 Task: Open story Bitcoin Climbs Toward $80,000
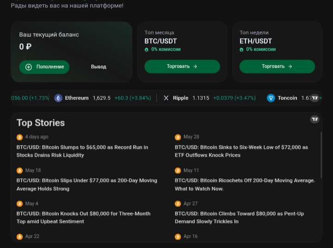click(x=240, y=218)
